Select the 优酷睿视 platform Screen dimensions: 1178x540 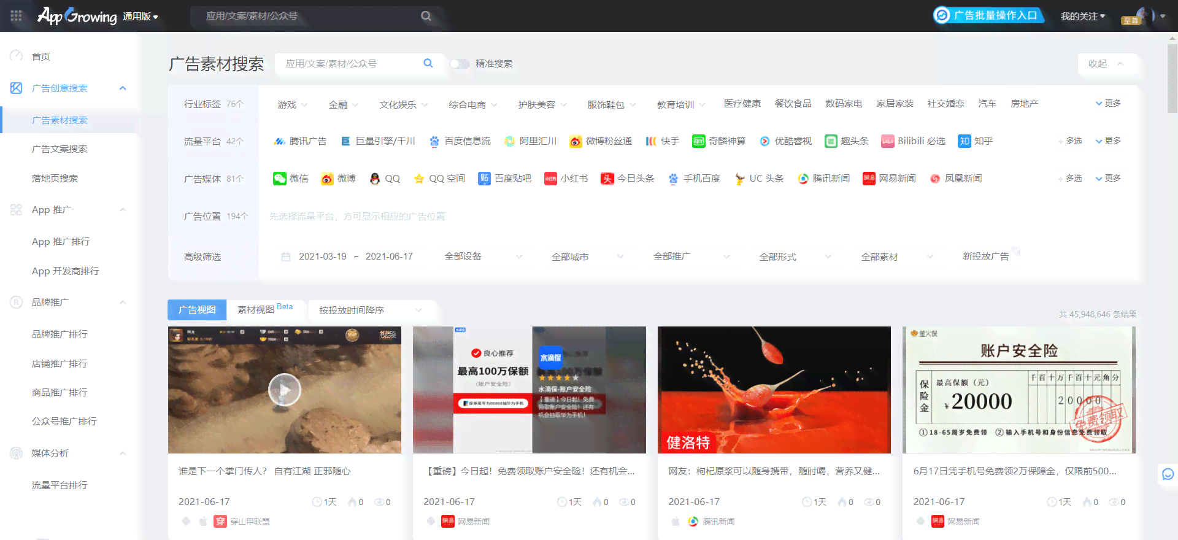coord(786,141)
